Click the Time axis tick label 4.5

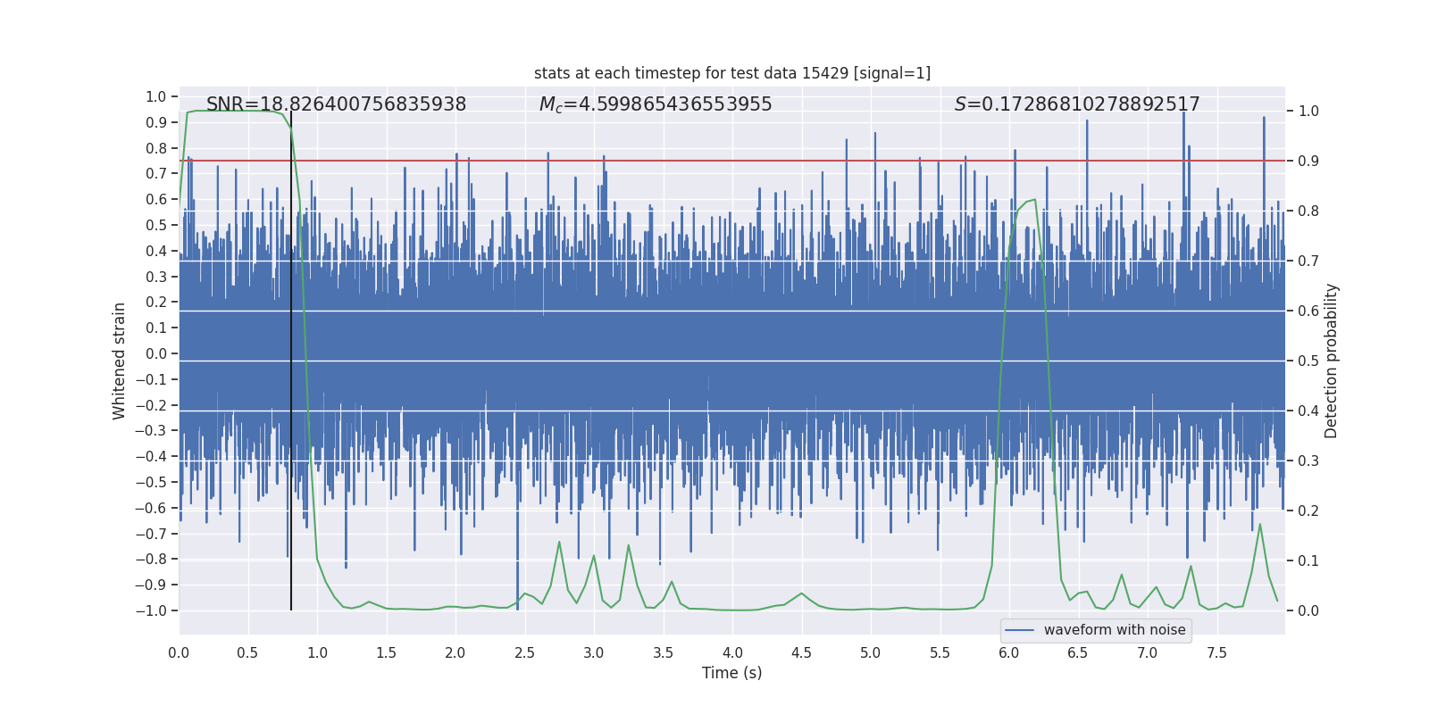(801, 653)
